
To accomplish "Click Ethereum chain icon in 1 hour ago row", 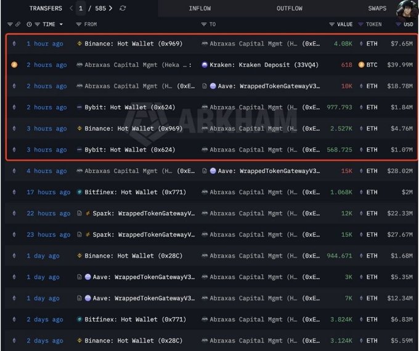I will (x=14, y=44).
